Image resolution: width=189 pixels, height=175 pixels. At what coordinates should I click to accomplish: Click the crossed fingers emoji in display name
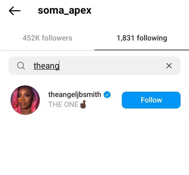coord(83,104)
